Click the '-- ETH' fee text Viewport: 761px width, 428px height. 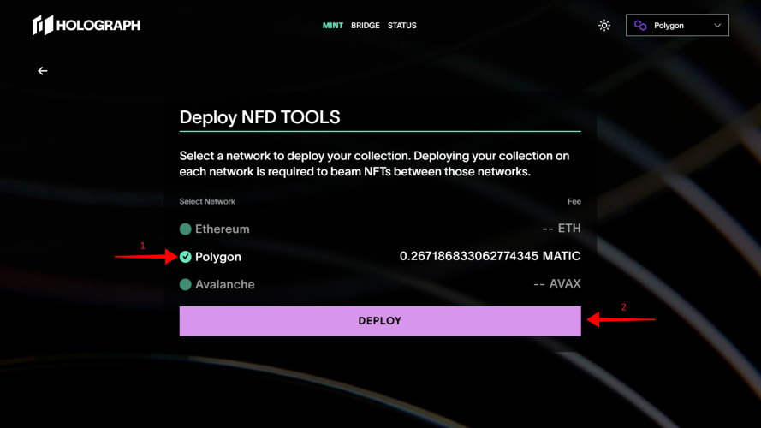tap(562, 228)
